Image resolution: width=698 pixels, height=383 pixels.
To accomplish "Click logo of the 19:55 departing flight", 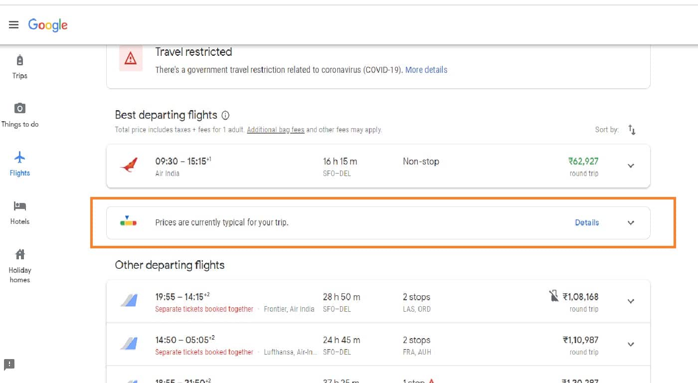I will [x=129, y=301].
